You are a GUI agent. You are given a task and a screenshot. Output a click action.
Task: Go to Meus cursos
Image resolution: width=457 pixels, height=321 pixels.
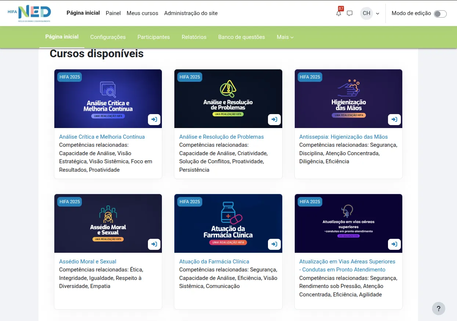pyautogui.click(x=142, y=13)
